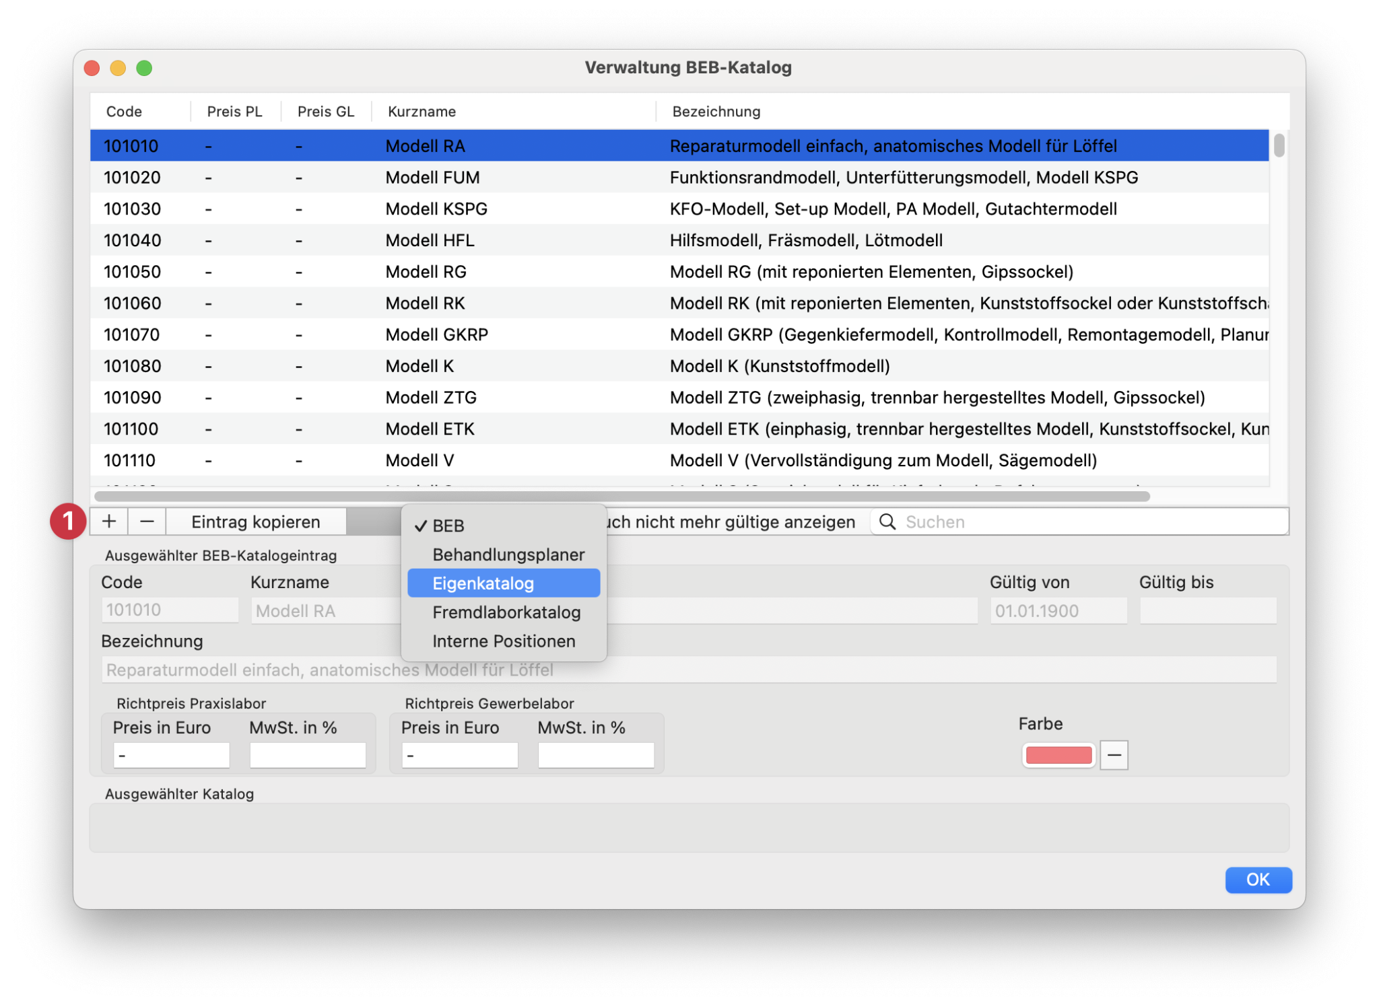Click the Bezeichnung text field
The height and width of the screenshot is (1006, 1379).
pyautogui.click(x=689, y=670)
